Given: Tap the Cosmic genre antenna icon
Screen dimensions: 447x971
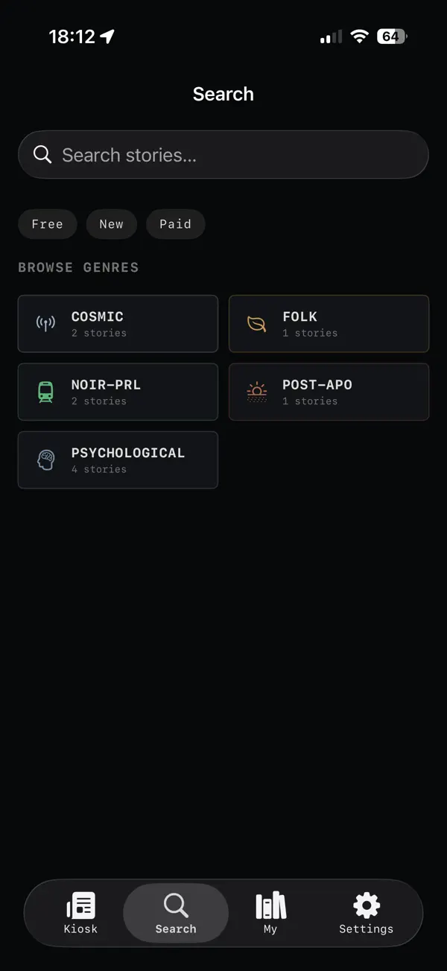Looking at the screenshot, I should 45,324.
